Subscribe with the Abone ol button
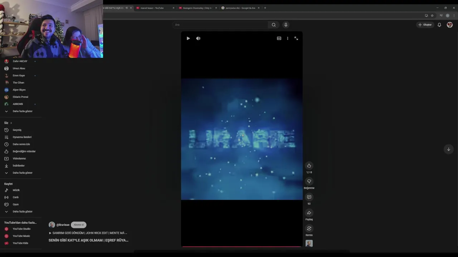Image resolution: width=458 pixels, height=257 pixels. [x=78, y=225]
